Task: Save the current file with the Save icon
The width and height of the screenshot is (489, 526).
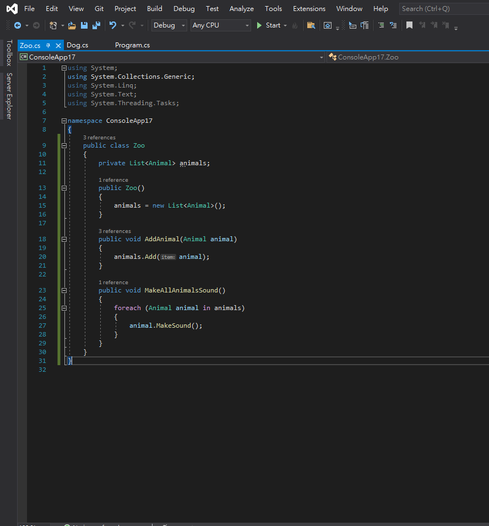Action: 84,25
